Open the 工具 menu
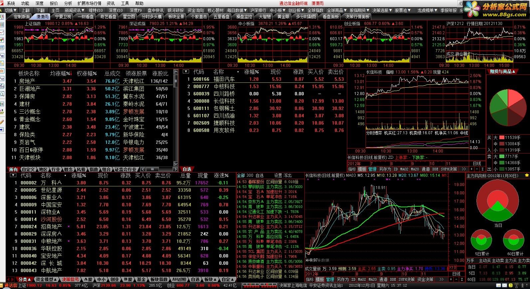530x289 pixels. tap(125, 3)
